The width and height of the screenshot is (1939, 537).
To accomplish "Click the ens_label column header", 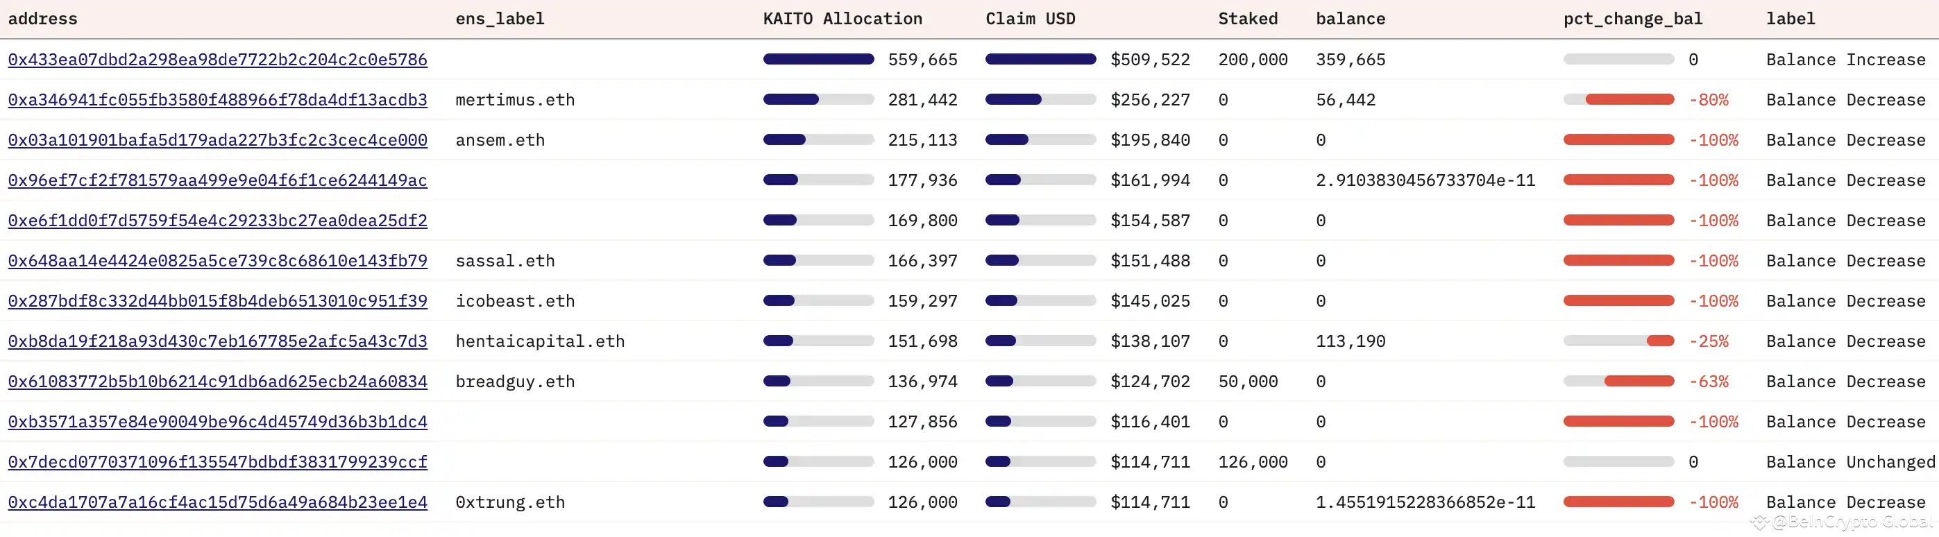I will coord(500,19).
